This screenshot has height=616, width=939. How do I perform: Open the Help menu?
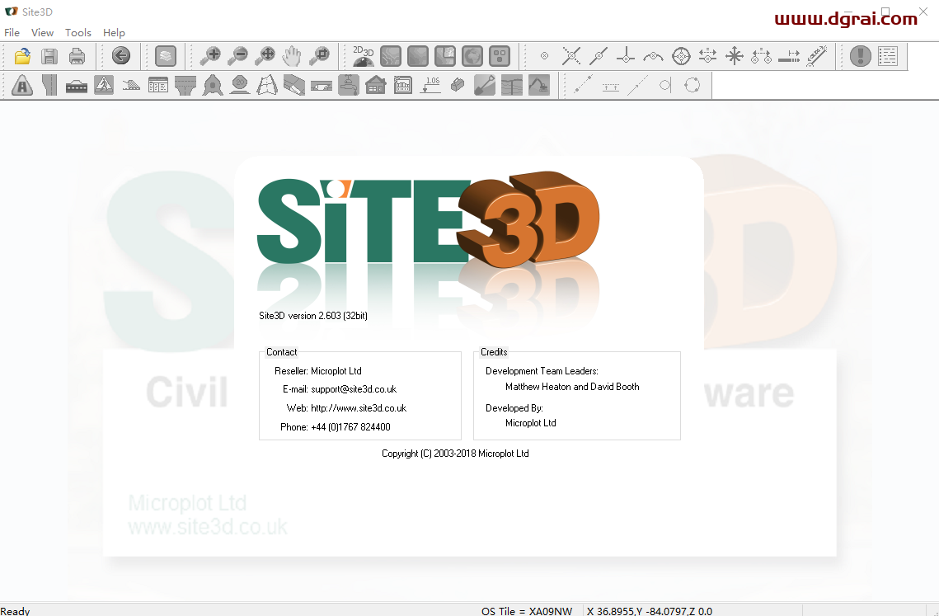point(114,32)
